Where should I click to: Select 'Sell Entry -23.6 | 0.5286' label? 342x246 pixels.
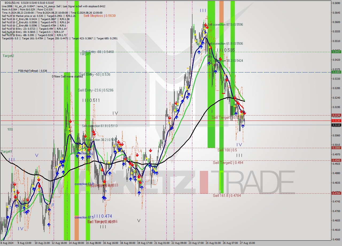click(96, 90)
